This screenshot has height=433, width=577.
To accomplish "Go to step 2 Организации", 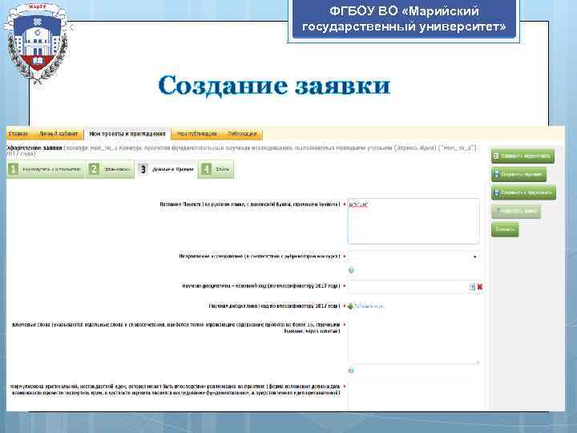I will tap(111, 169).
